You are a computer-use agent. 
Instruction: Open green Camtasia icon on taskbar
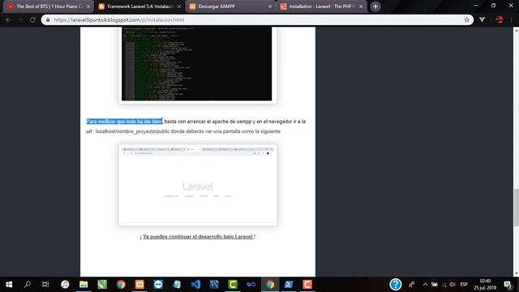pyautogui.click(x=233, y=285)
